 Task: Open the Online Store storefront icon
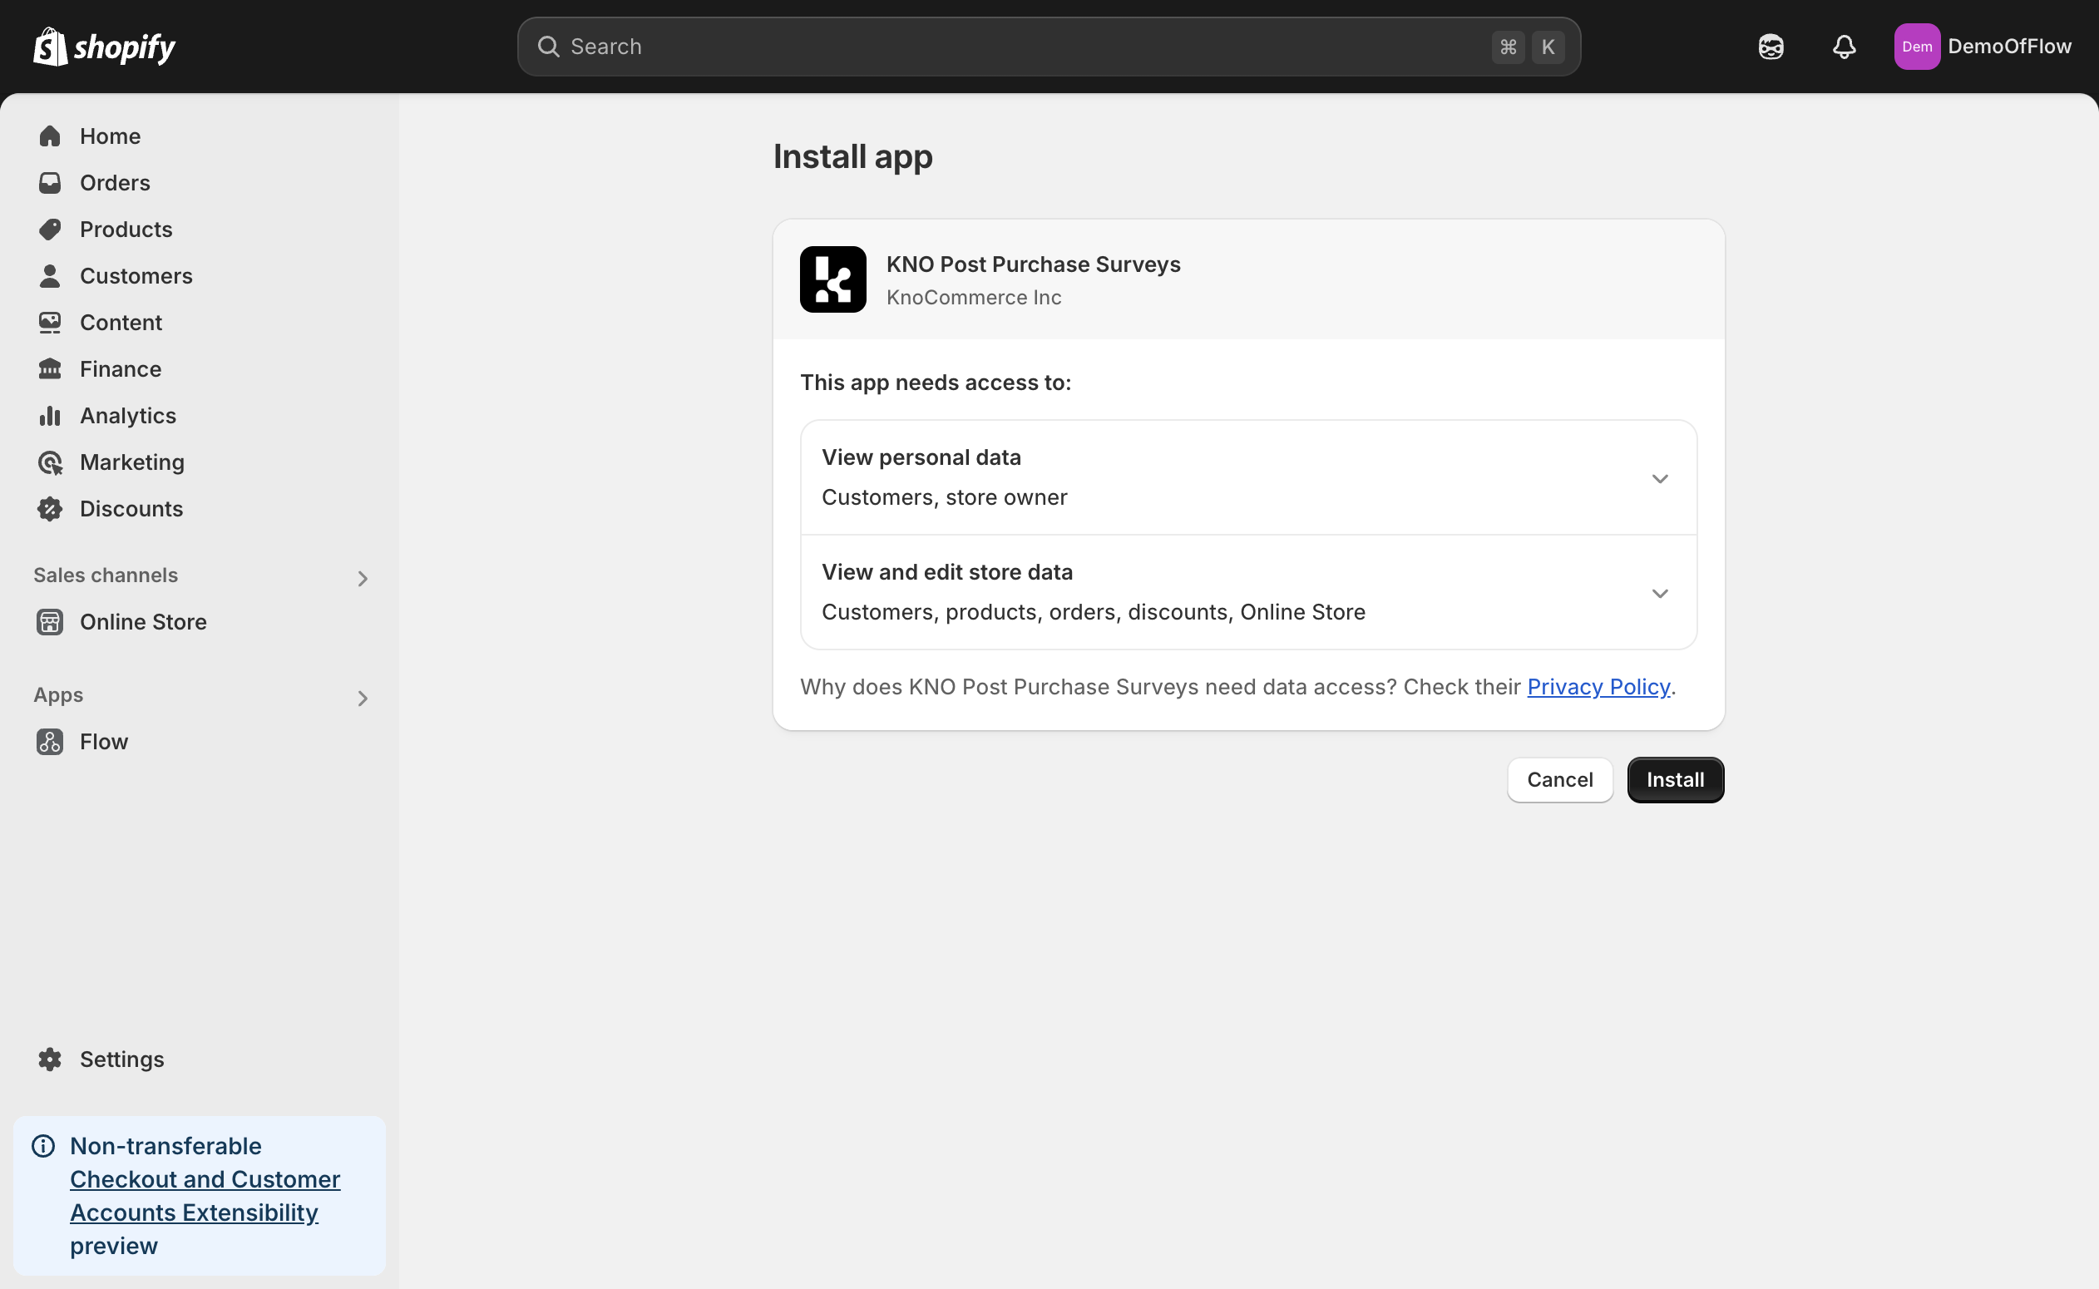pos(49,621)
